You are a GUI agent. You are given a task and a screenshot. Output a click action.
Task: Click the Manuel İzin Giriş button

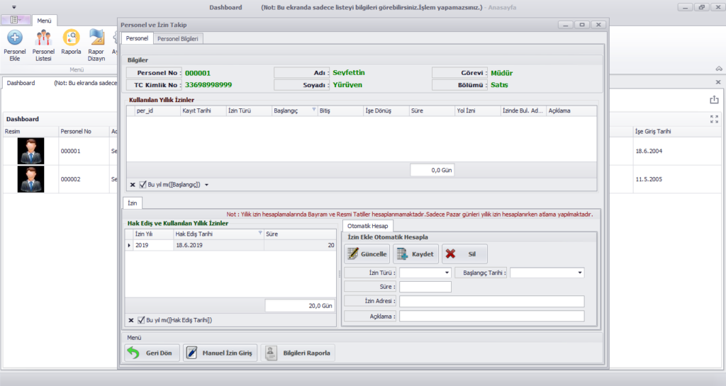pyautogui.click(x=220, y=353)
